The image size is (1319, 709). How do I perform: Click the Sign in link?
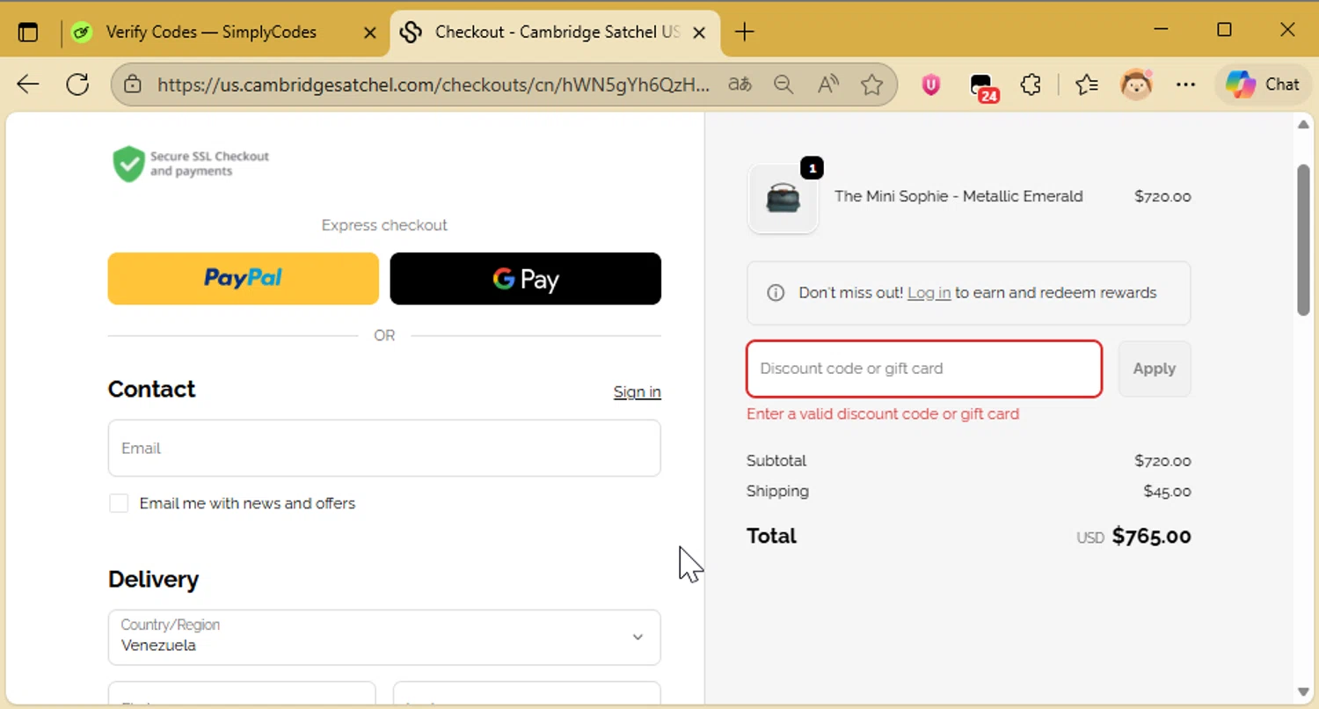(638, 392)
